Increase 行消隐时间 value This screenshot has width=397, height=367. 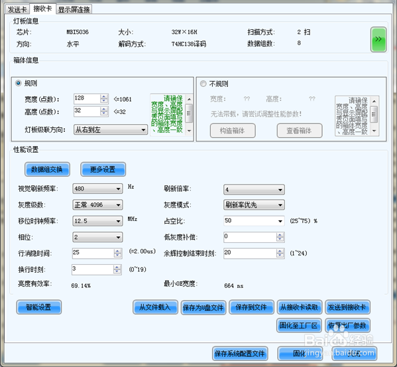[x=117, y=251]
